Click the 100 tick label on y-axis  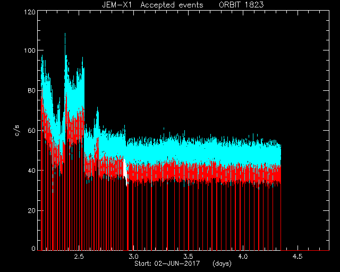coord(30,50)
